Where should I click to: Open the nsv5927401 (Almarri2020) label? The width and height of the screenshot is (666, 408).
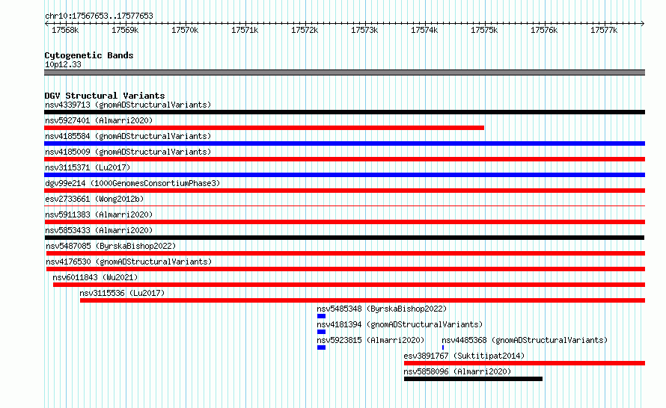coord(99,120)
